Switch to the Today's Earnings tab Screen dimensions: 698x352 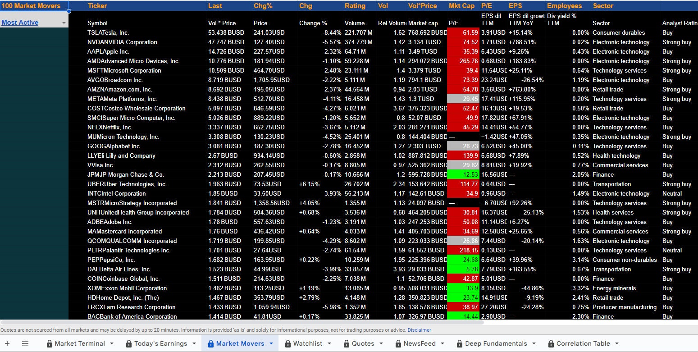tap(160, 343)
